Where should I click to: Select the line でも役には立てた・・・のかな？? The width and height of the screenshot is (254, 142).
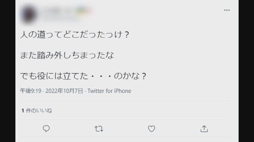[x=83, y=76]
